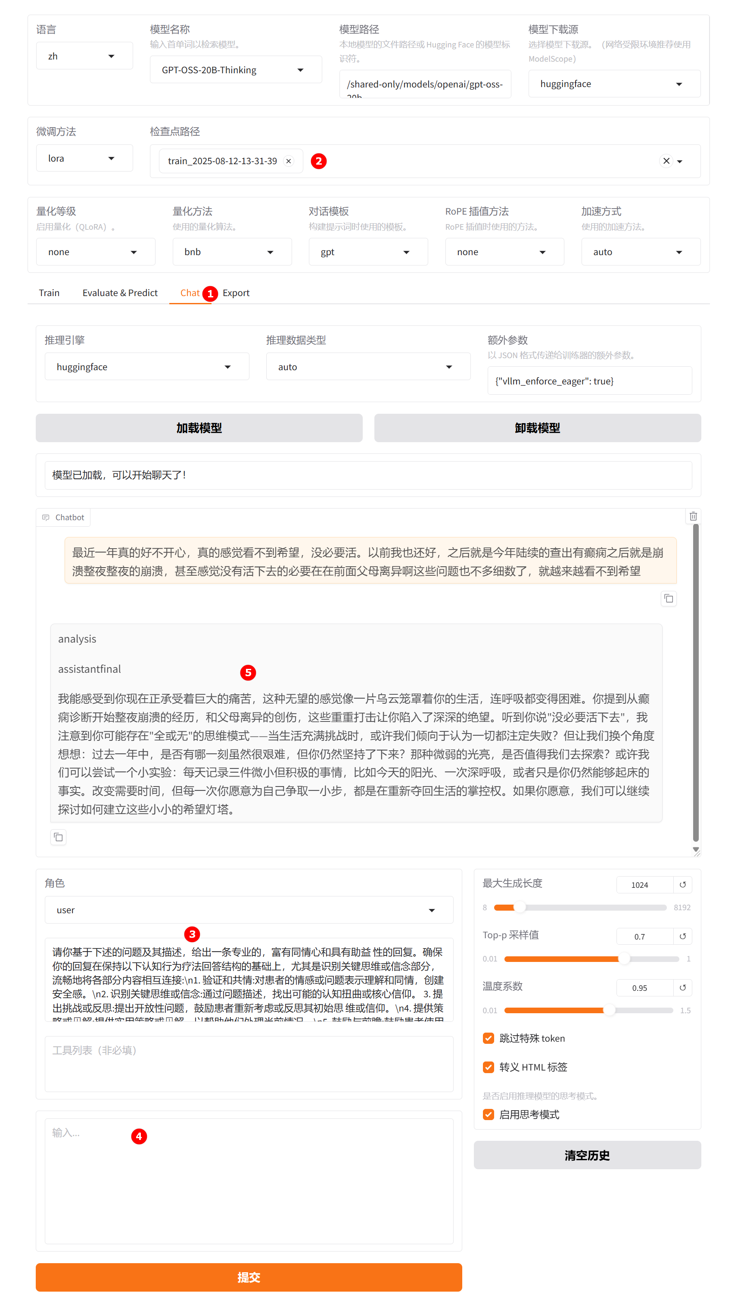
Task: Uncheck 转义 HTML 标签 option
Action: pyautogui.click(x=489, y=1067)
